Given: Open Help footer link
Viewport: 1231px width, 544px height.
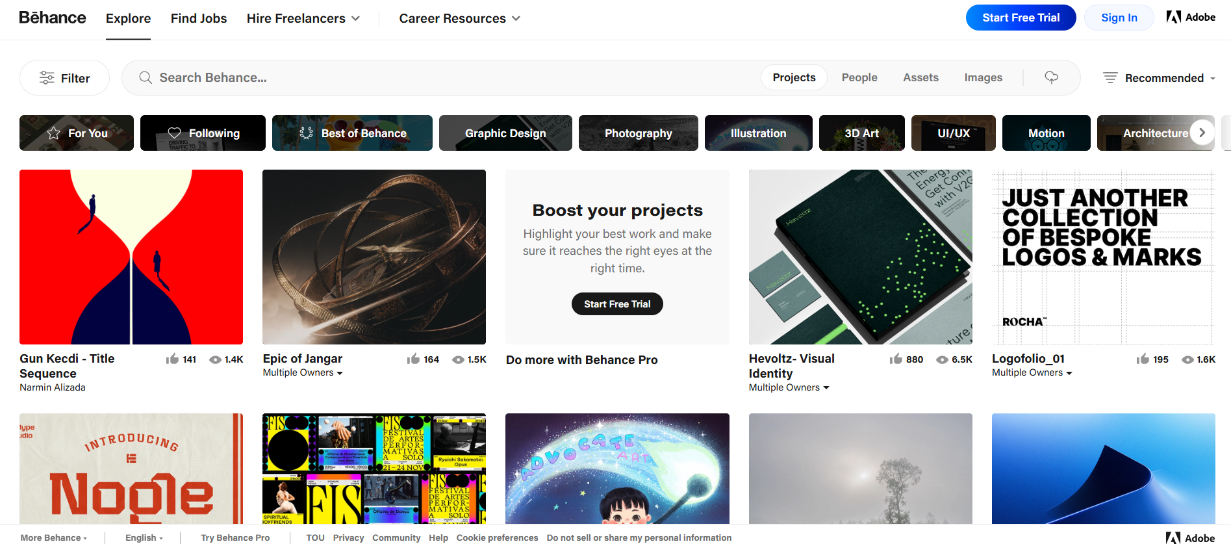Looking at the screenshot, I should point(438,538).
